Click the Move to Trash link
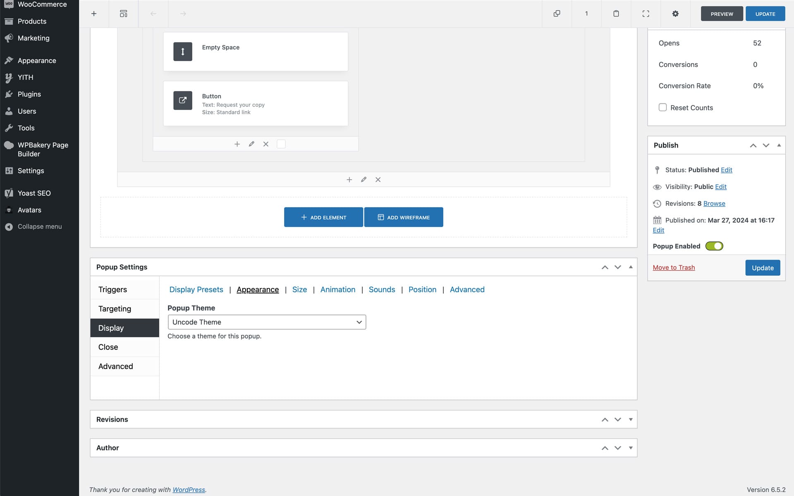This screenshot has height=496, width=794. tap(674, 267)
